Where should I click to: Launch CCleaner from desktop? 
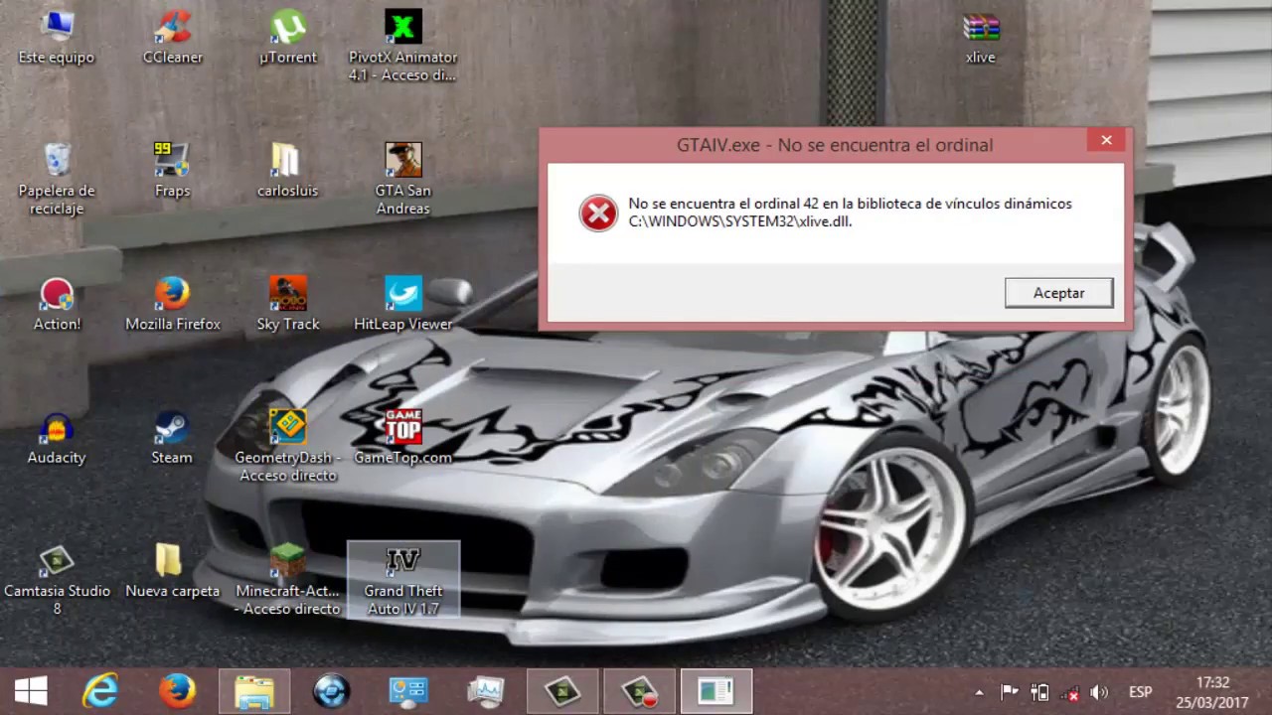click(x=173, y=37)
